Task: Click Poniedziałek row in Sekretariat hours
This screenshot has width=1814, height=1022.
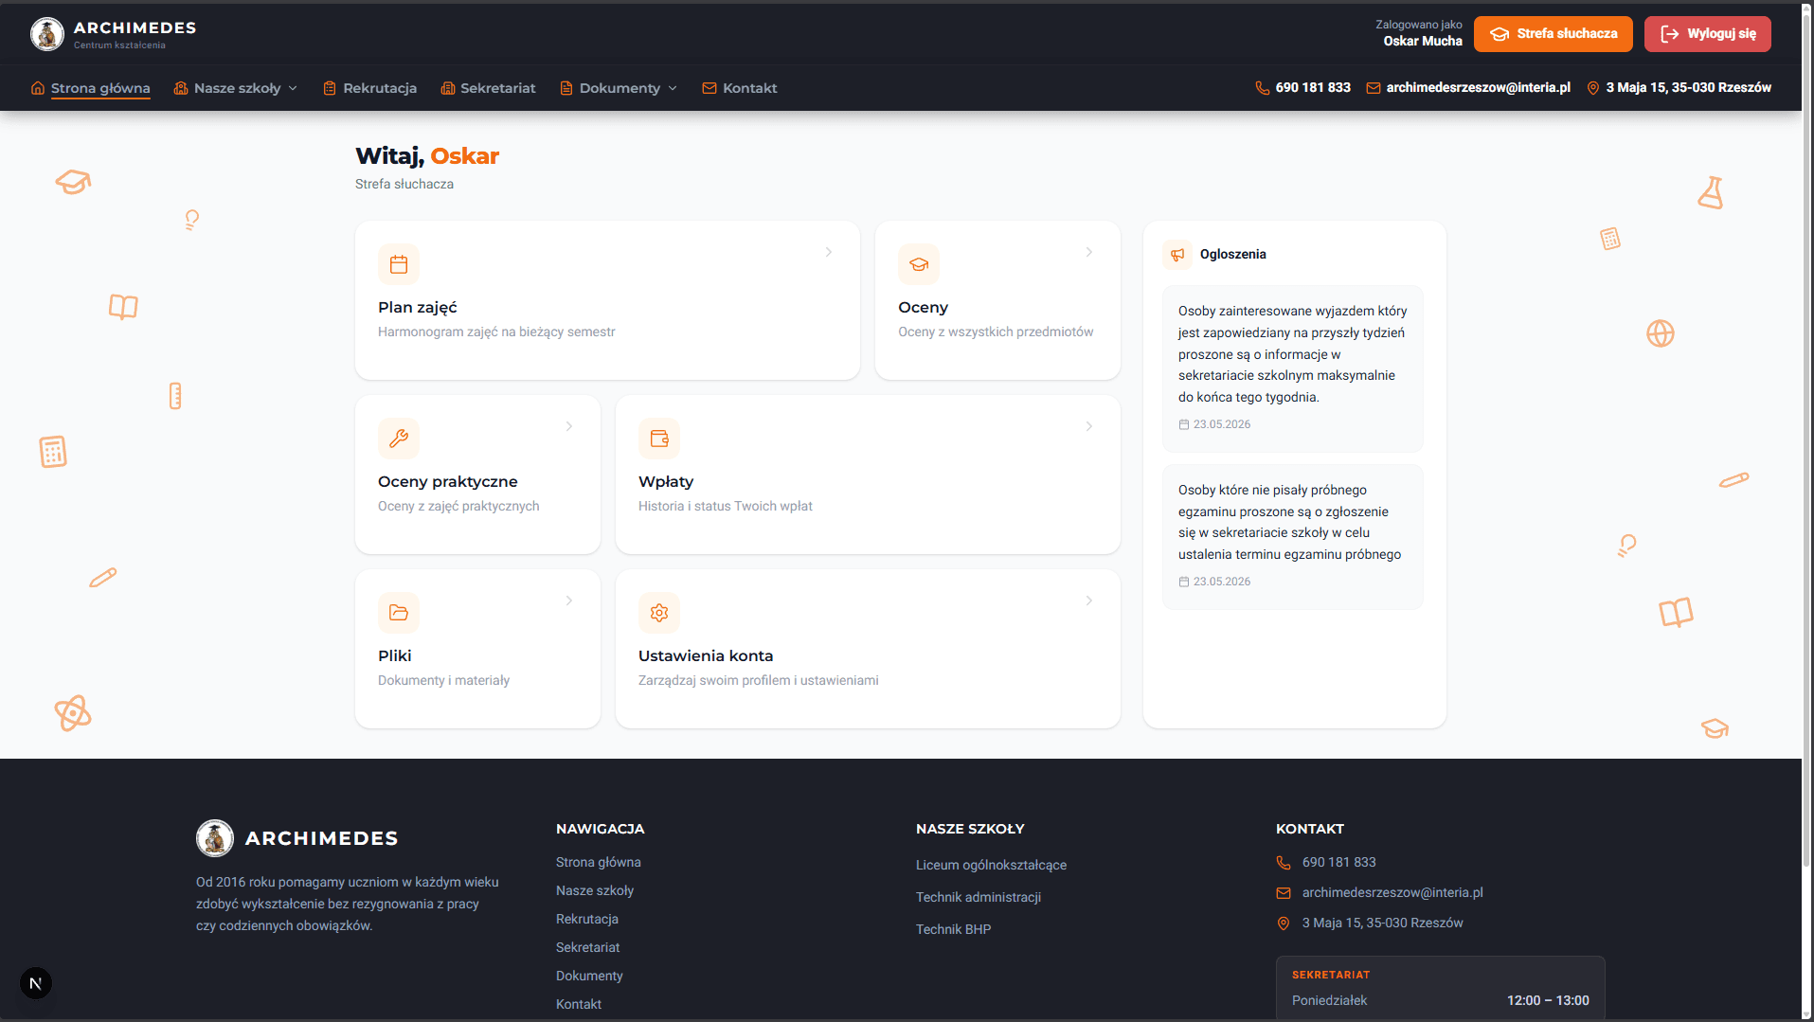Action: tap(1440, 1001)
